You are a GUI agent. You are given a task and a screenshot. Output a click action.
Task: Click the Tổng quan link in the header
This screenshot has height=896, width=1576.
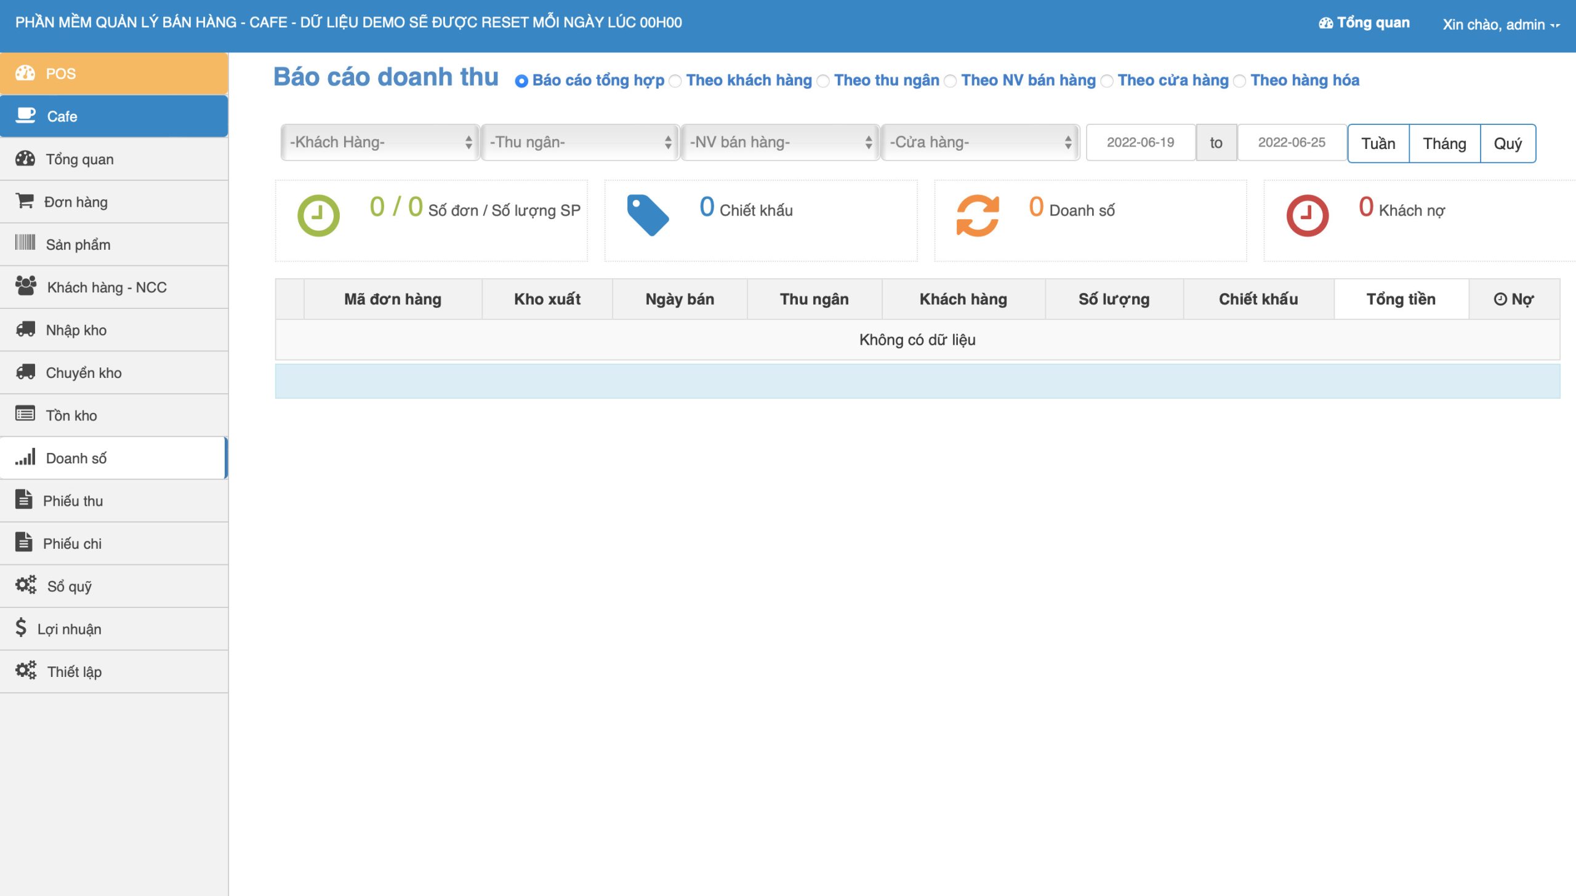(x=1364, y=23)
